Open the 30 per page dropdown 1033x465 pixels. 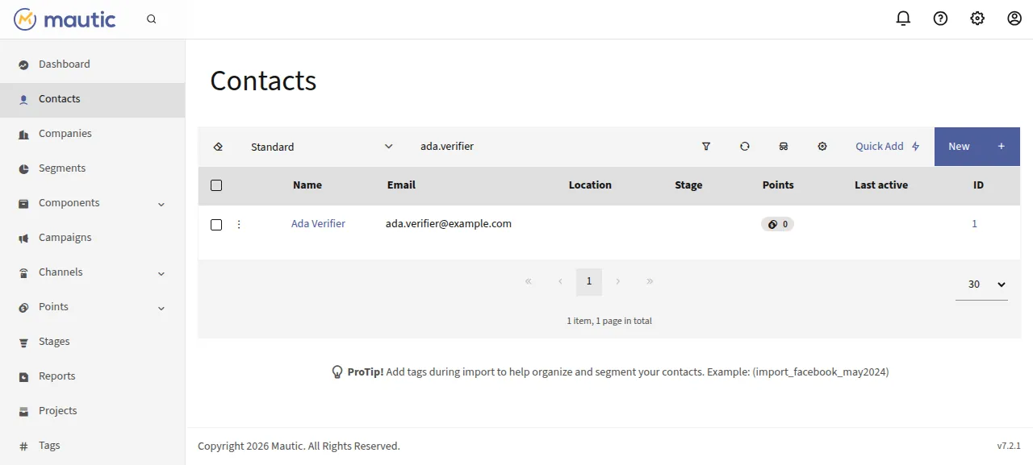click(981, 284)
